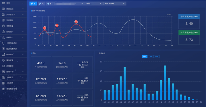Select 全年 in the load trend chart
Viewport: 206px width, 107px height.
pyautogui.click(x=157, y=56)
